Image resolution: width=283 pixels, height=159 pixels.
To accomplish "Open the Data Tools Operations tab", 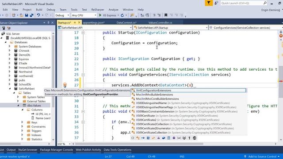I will (x=118, y=150).
